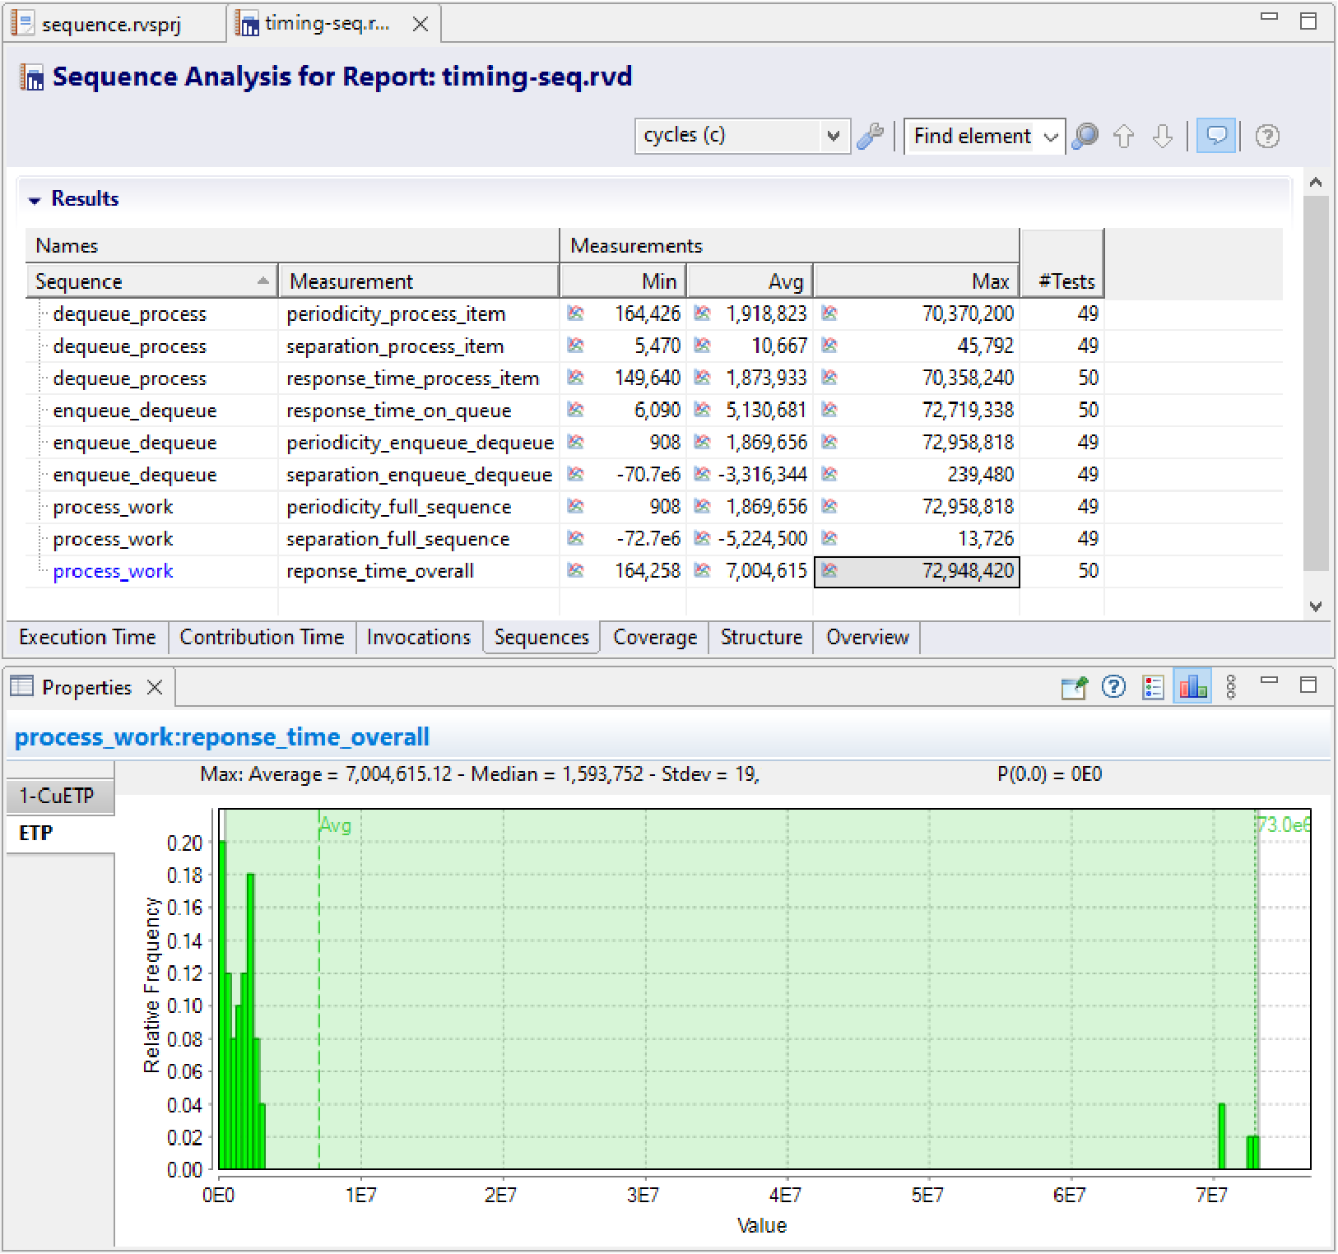Click the Results table scrollbar down arrow
This screenshot has height=1254, width=1338.
point(1316,606)
